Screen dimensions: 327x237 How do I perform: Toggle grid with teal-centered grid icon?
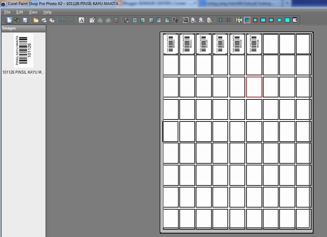[220, 20]
